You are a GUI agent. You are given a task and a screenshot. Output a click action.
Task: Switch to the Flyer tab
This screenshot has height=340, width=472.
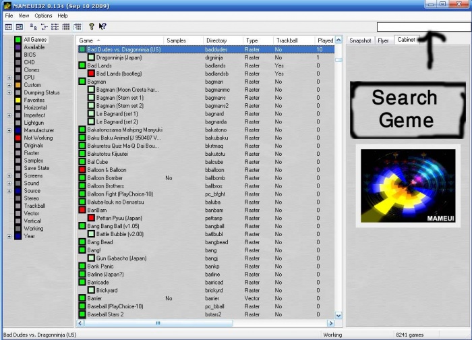coord(384,40)
